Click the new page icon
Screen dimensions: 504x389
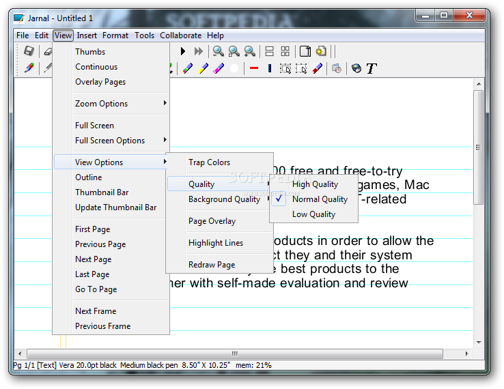(x=305, y=51)
